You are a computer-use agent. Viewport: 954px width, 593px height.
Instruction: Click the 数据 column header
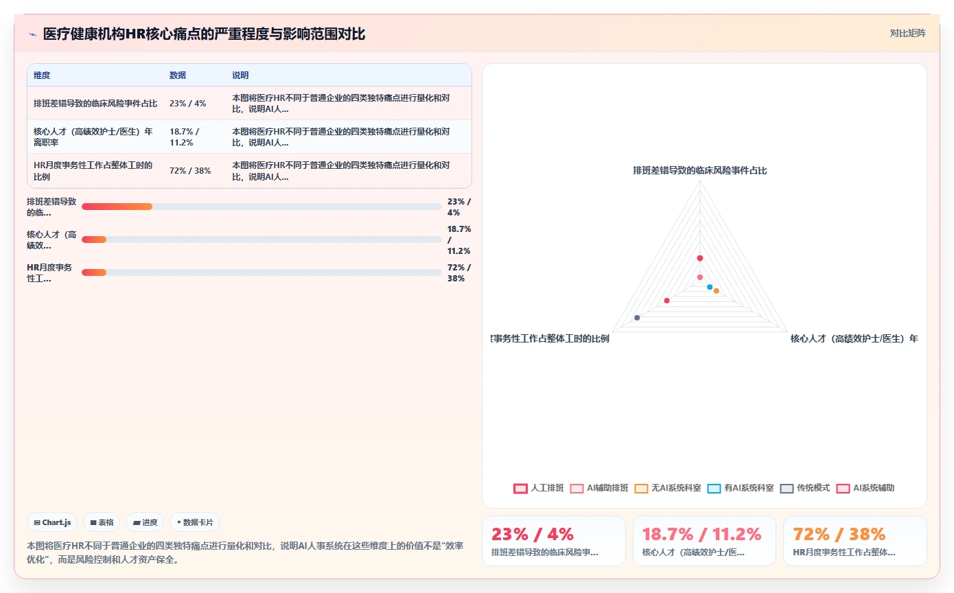[178, 75]
